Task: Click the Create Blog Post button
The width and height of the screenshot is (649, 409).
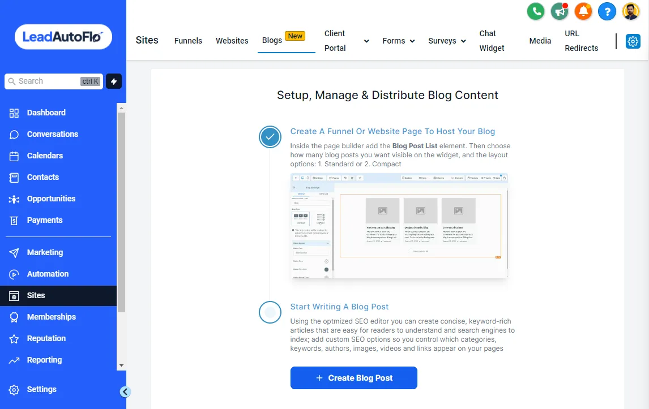Action: [353, 378]
